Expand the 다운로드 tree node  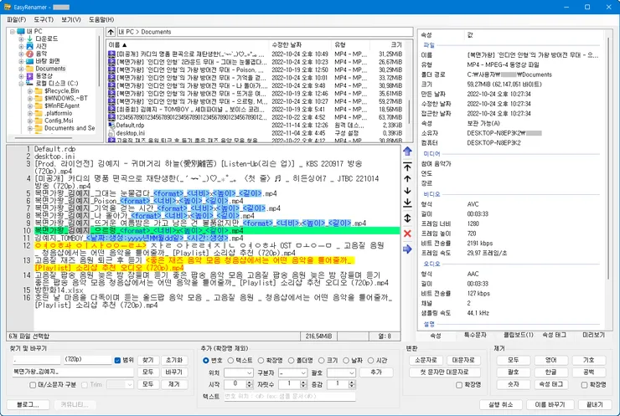point(21,39)
